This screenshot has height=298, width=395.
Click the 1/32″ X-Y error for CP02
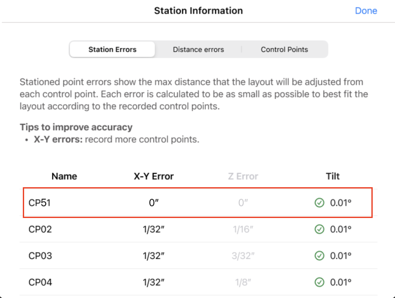point(154,229)
